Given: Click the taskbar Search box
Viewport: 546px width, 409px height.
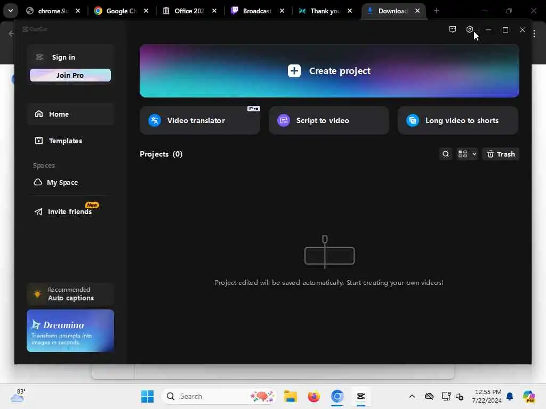Looking at the screenshot, I should (x=219, y=396).
